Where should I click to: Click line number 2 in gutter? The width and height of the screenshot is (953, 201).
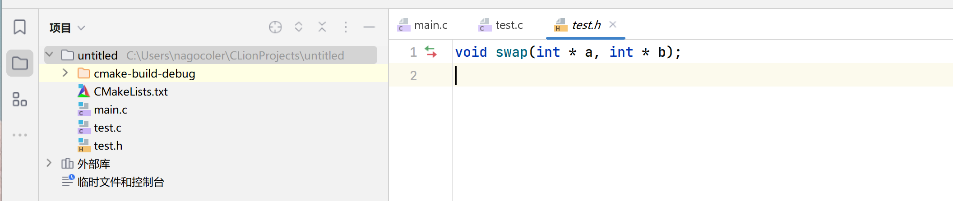pyautogui.click(x=413, y=76)
